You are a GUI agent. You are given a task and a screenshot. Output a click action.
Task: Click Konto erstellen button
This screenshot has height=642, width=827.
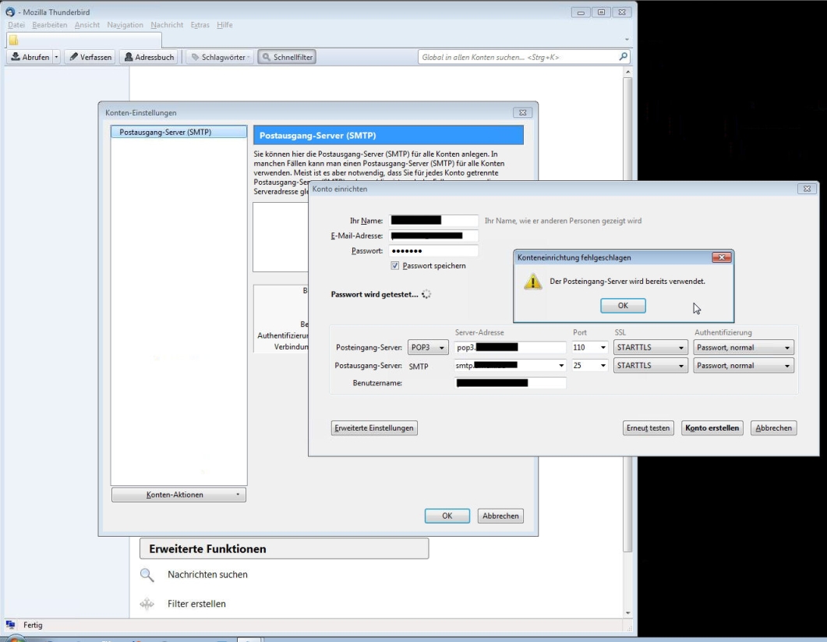point(712,427)
